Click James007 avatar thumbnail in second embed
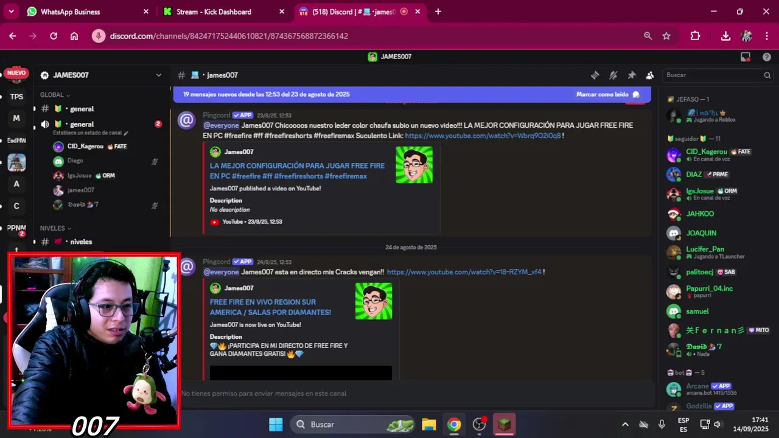779x438 pixels. [374, 301]
